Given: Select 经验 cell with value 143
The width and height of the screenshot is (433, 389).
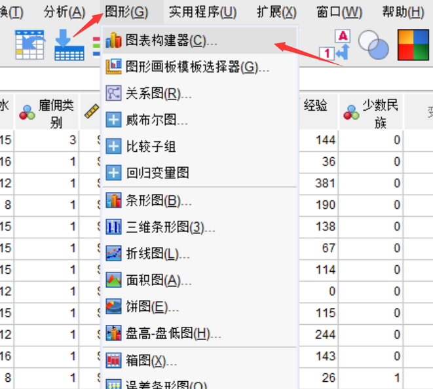Looking at the screenshot, I should point(318,356).
